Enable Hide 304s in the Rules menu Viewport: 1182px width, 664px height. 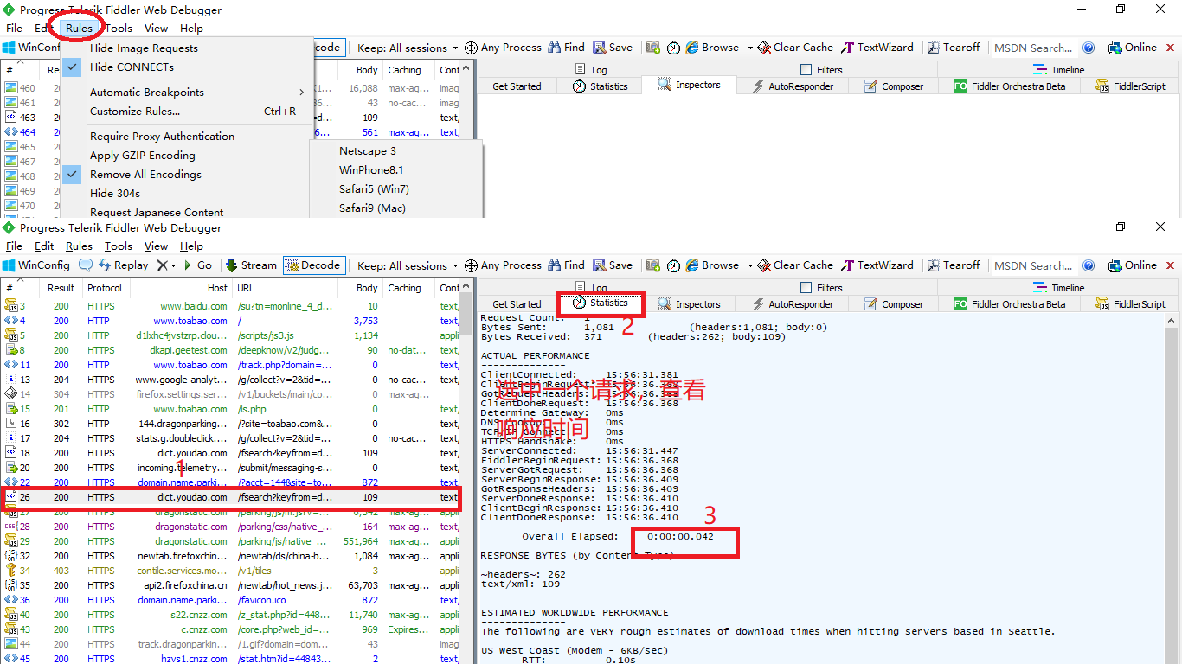coord(115,193)
